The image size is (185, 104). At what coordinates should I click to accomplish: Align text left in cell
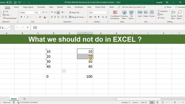[x=52, y=17]
